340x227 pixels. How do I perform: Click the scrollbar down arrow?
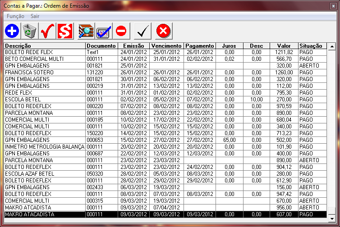pos(332,219)
